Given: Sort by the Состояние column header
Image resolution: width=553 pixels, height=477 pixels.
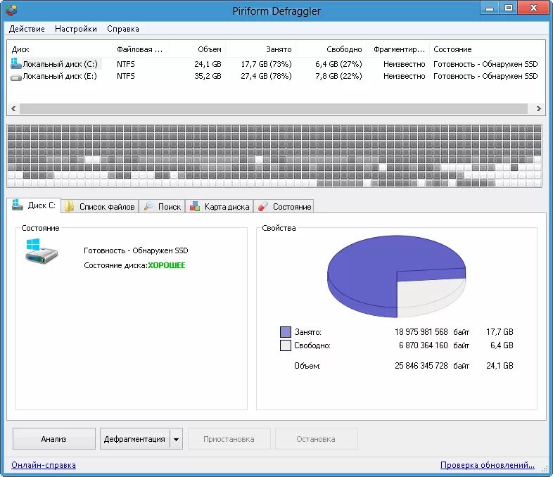Looking at the screenshot, I should 487,49.
